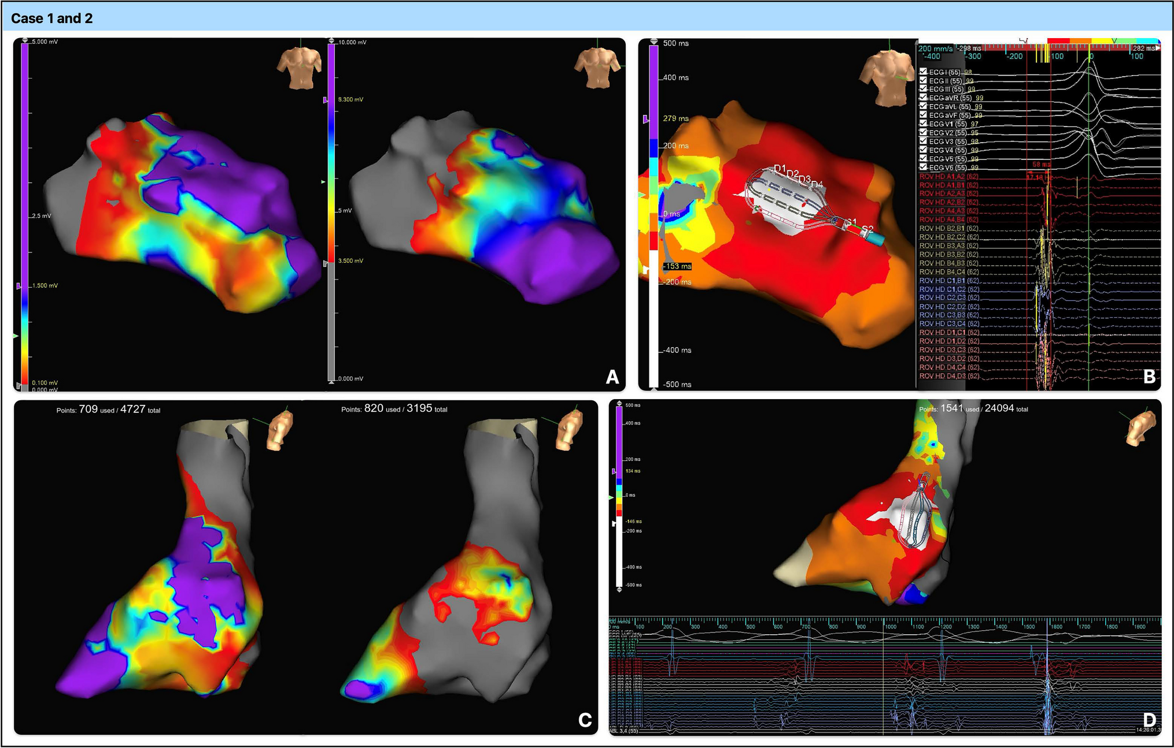Viewport: 1174px width, 748px height.
Task: Click the -298 ms value on the sweep ruler
Action: pyautogui.click(x=970, y=49)
